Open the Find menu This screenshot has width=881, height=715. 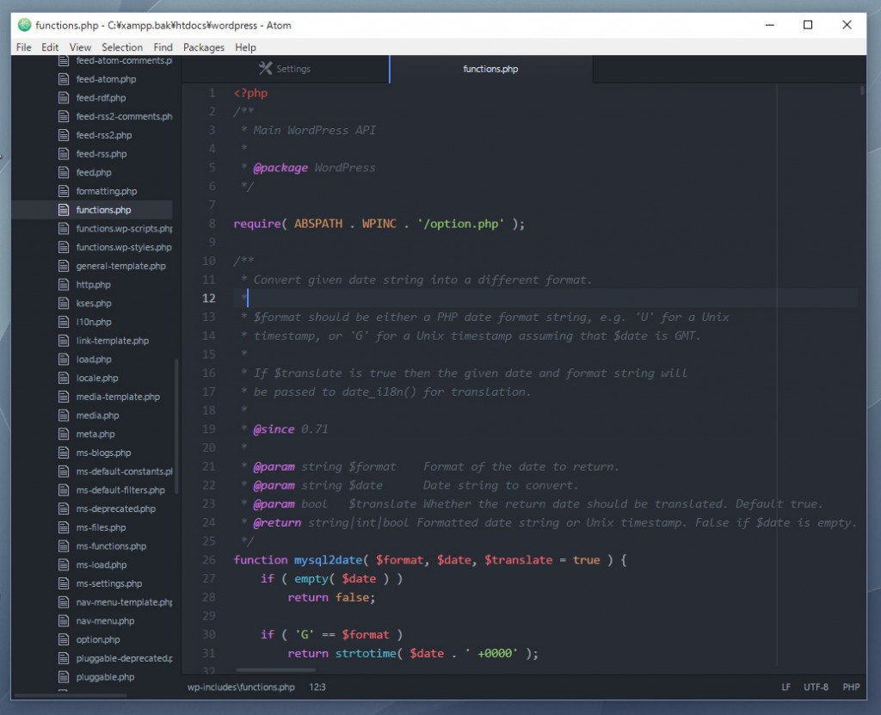(x=163, y=47)
